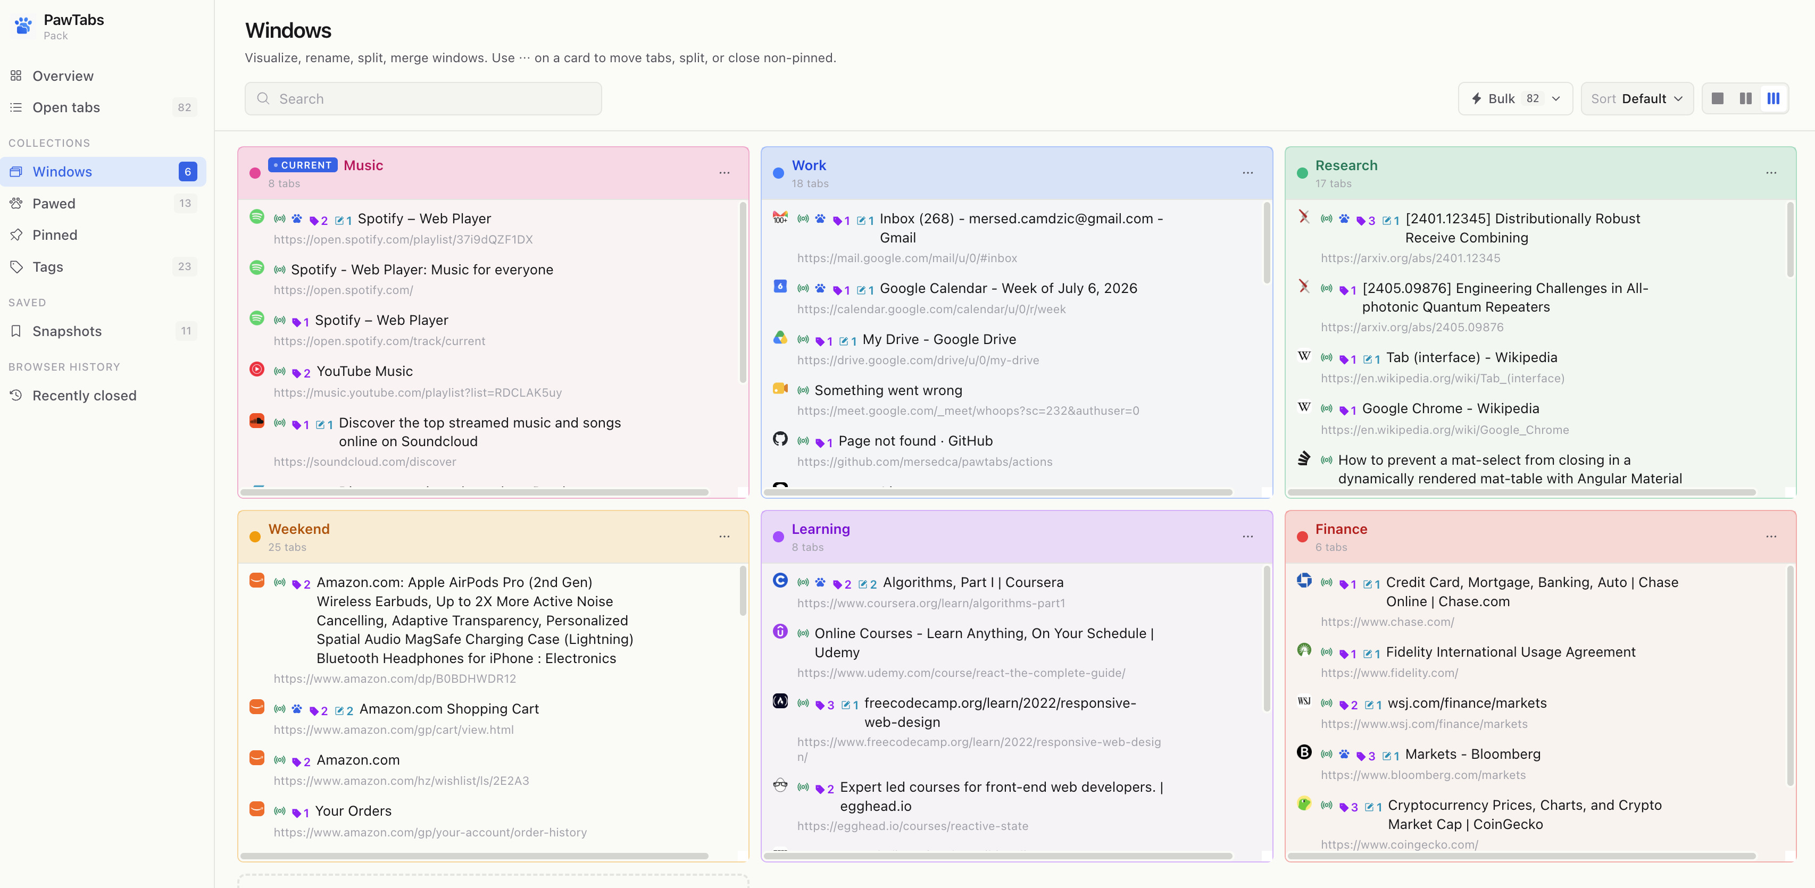Click the pink Music window color dot
This screenshot has height=888, width=1815.
coord(255,173)
